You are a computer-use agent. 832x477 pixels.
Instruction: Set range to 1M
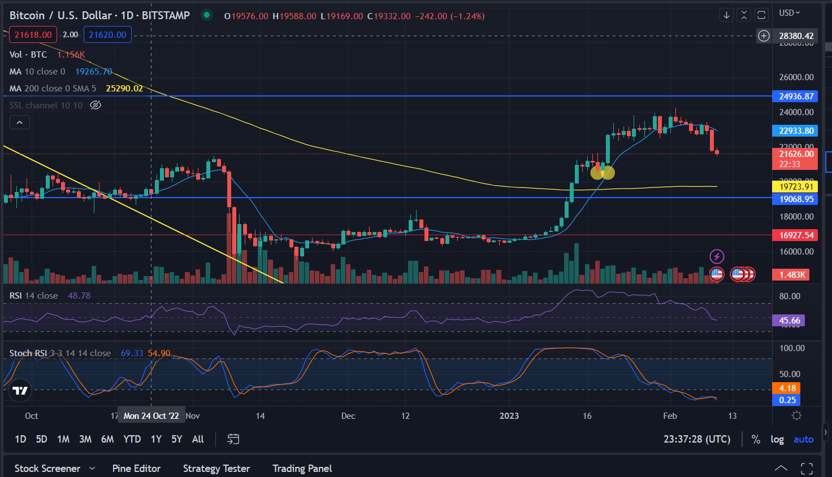63,439
